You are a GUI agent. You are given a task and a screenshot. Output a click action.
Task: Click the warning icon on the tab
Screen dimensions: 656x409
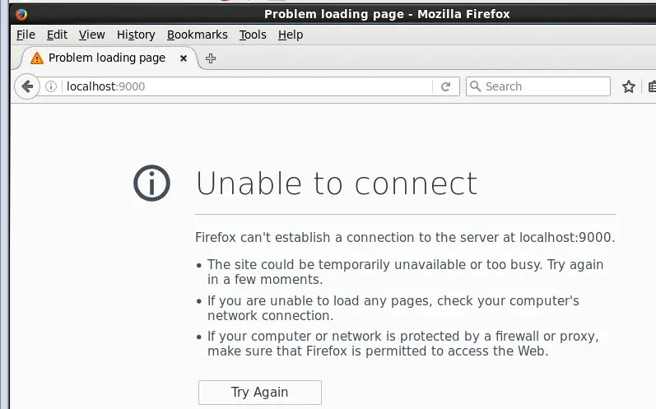36,58
